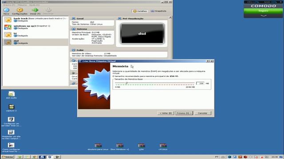Viewport: 284px width, 159px height.
Task: Open Hospedar um site desktop icon
Action: pyautogui.click(x=11, y=132)
